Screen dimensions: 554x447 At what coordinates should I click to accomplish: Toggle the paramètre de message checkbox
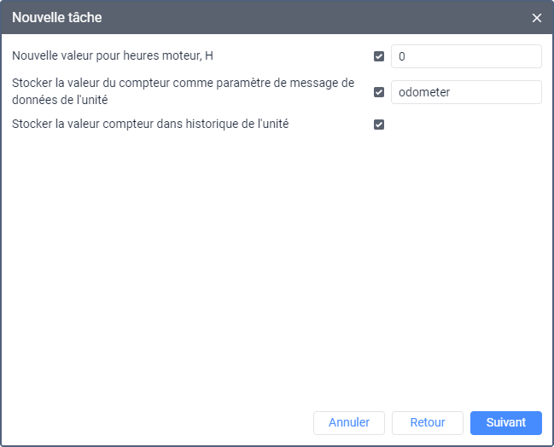coord(379,92)
